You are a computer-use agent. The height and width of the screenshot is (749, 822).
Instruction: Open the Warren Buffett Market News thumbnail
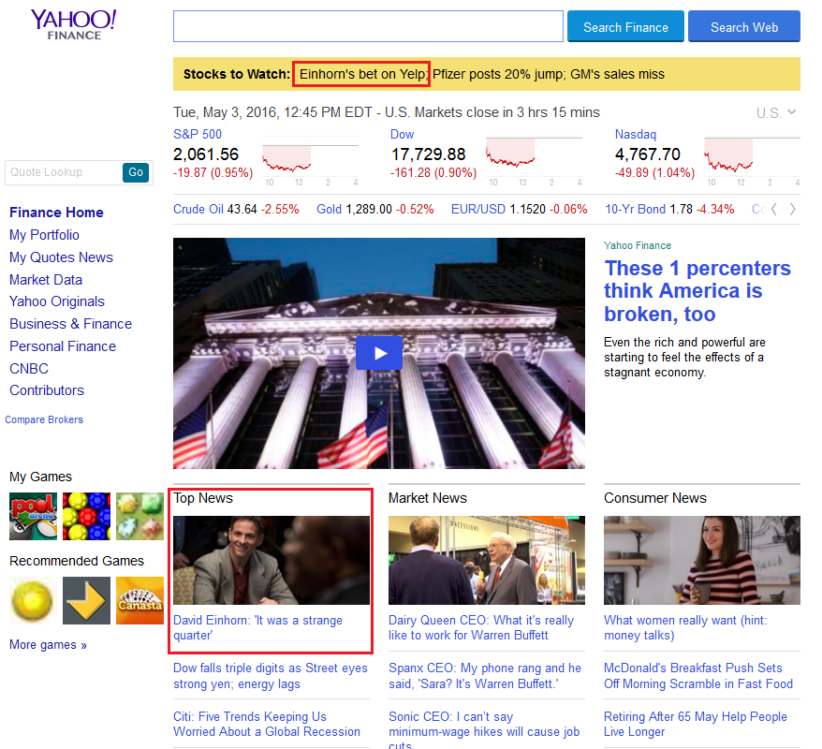point(486,560)
